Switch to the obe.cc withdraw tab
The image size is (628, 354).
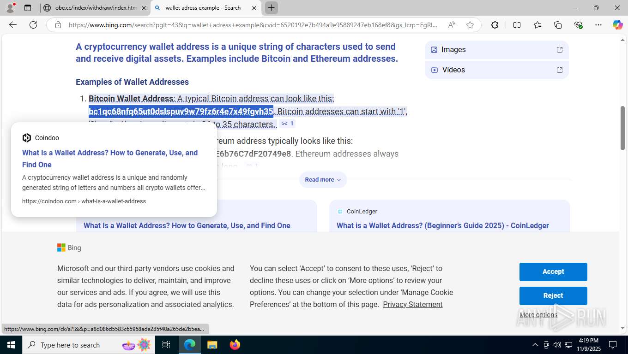pos(95,8)
